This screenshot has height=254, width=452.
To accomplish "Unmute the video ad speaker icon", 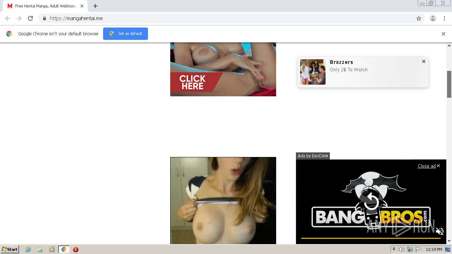I will (x=440, y=231).
